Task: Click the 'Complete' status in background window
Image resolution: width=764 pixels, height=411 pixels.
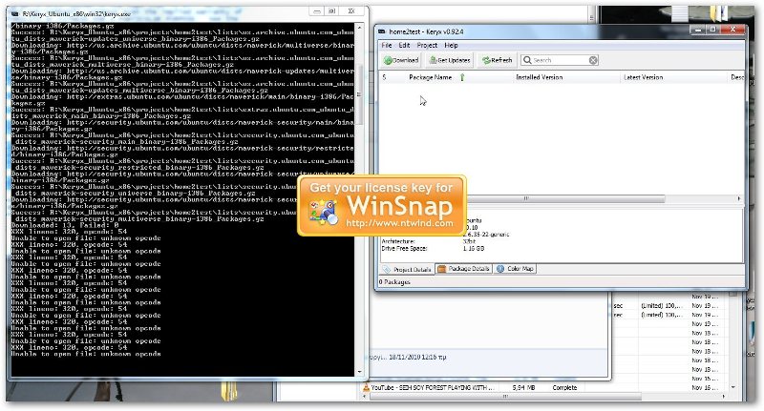Action: tap(564, 388)
